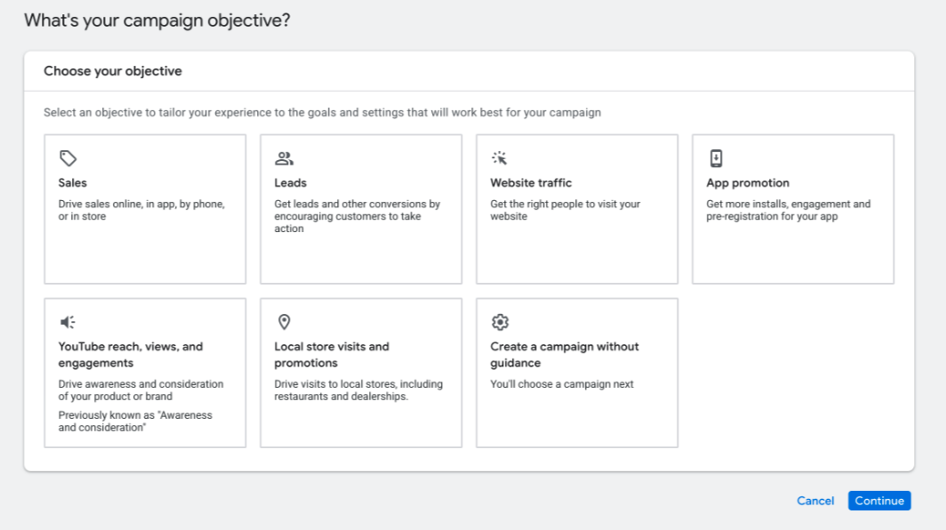The height and width of the screenshot is (530, 946).
Task: Choose the Website traffic objective title
Action: pyautogui.click(x=531, y=183)
